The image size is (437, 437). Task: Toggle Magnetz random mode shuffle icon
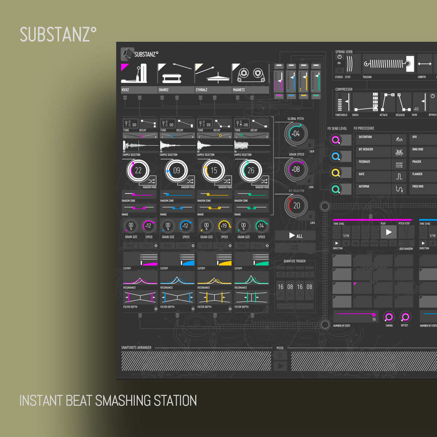pos(264,181)
